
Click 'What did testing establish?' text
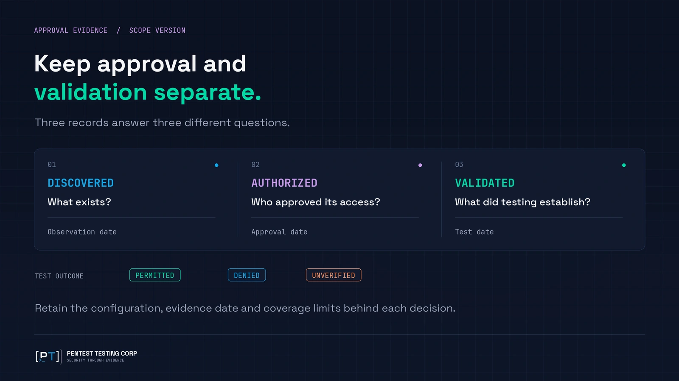(x=522, y=202)
